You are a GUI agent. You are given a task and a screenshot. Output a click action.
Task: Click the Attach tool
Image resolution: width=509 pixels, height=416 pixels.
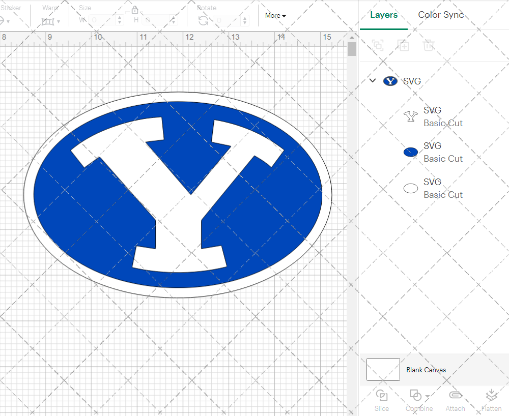(x=455, y=401)
